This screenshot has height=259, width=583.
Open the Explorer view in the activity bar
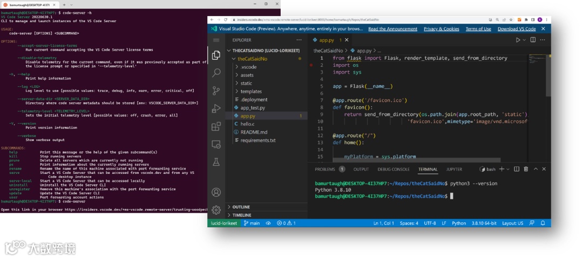click(x=216, y=55)
